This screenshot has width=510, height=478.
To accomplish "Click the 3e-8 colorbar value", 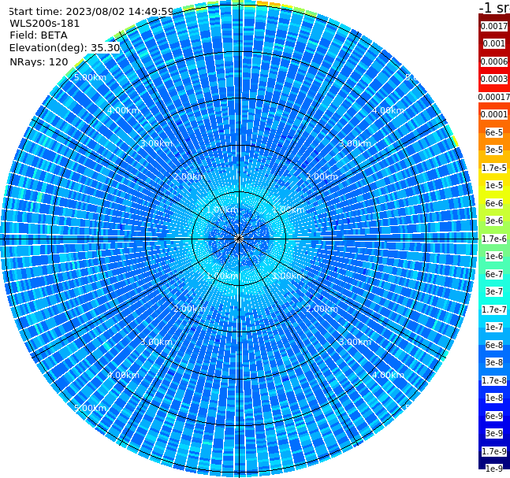I will click(494, 362).
